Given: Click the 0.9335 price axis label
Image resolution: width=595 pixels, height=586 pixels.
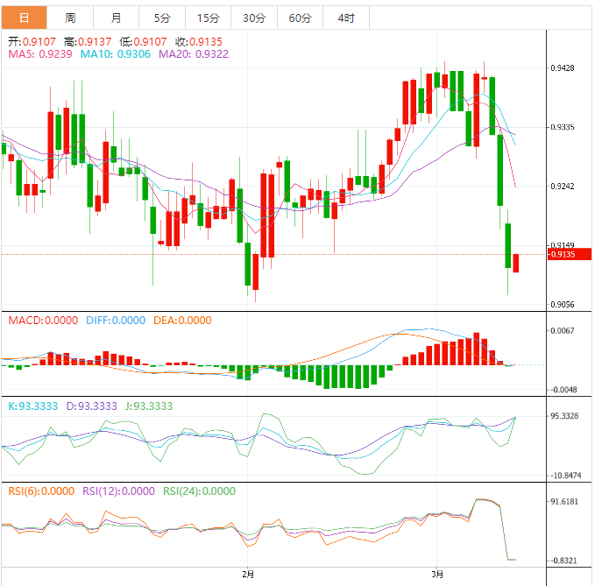Looking at the screenshot, I should click(563, 127).
